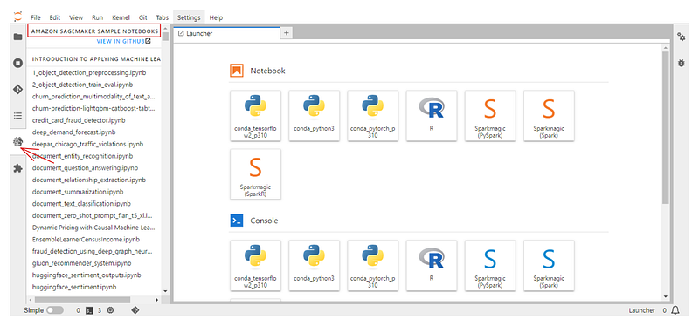Launch R notebook
Image resolution: width=699 pixels, height=326 pixels.
432,116
